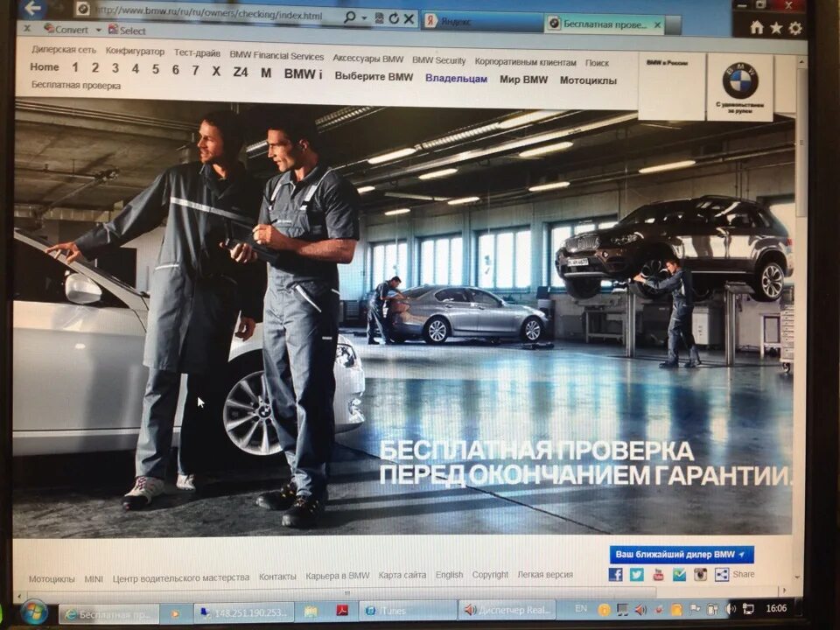Select the X models menu item
The image size is (840, 630).
(216, 71)
